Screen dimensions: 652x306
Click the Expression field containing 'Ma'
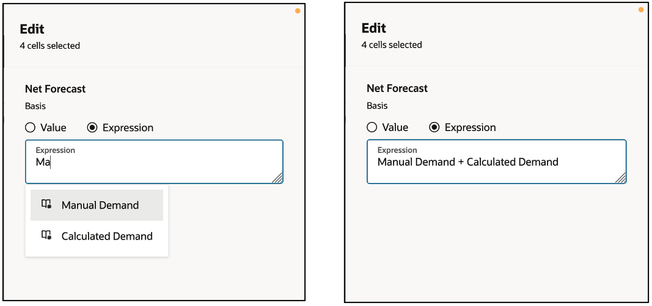[154, 162]
